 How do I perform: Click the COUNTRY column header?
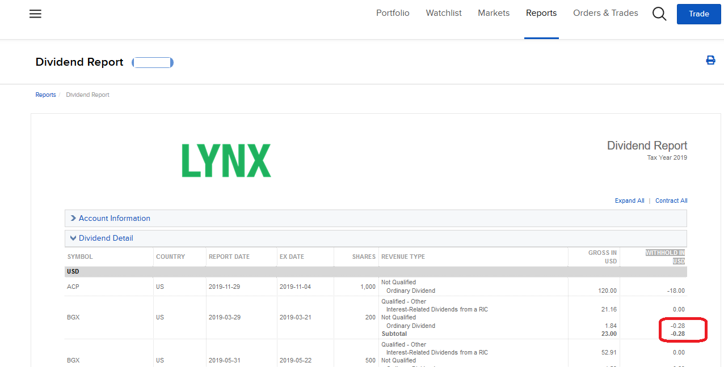[170, 257]
